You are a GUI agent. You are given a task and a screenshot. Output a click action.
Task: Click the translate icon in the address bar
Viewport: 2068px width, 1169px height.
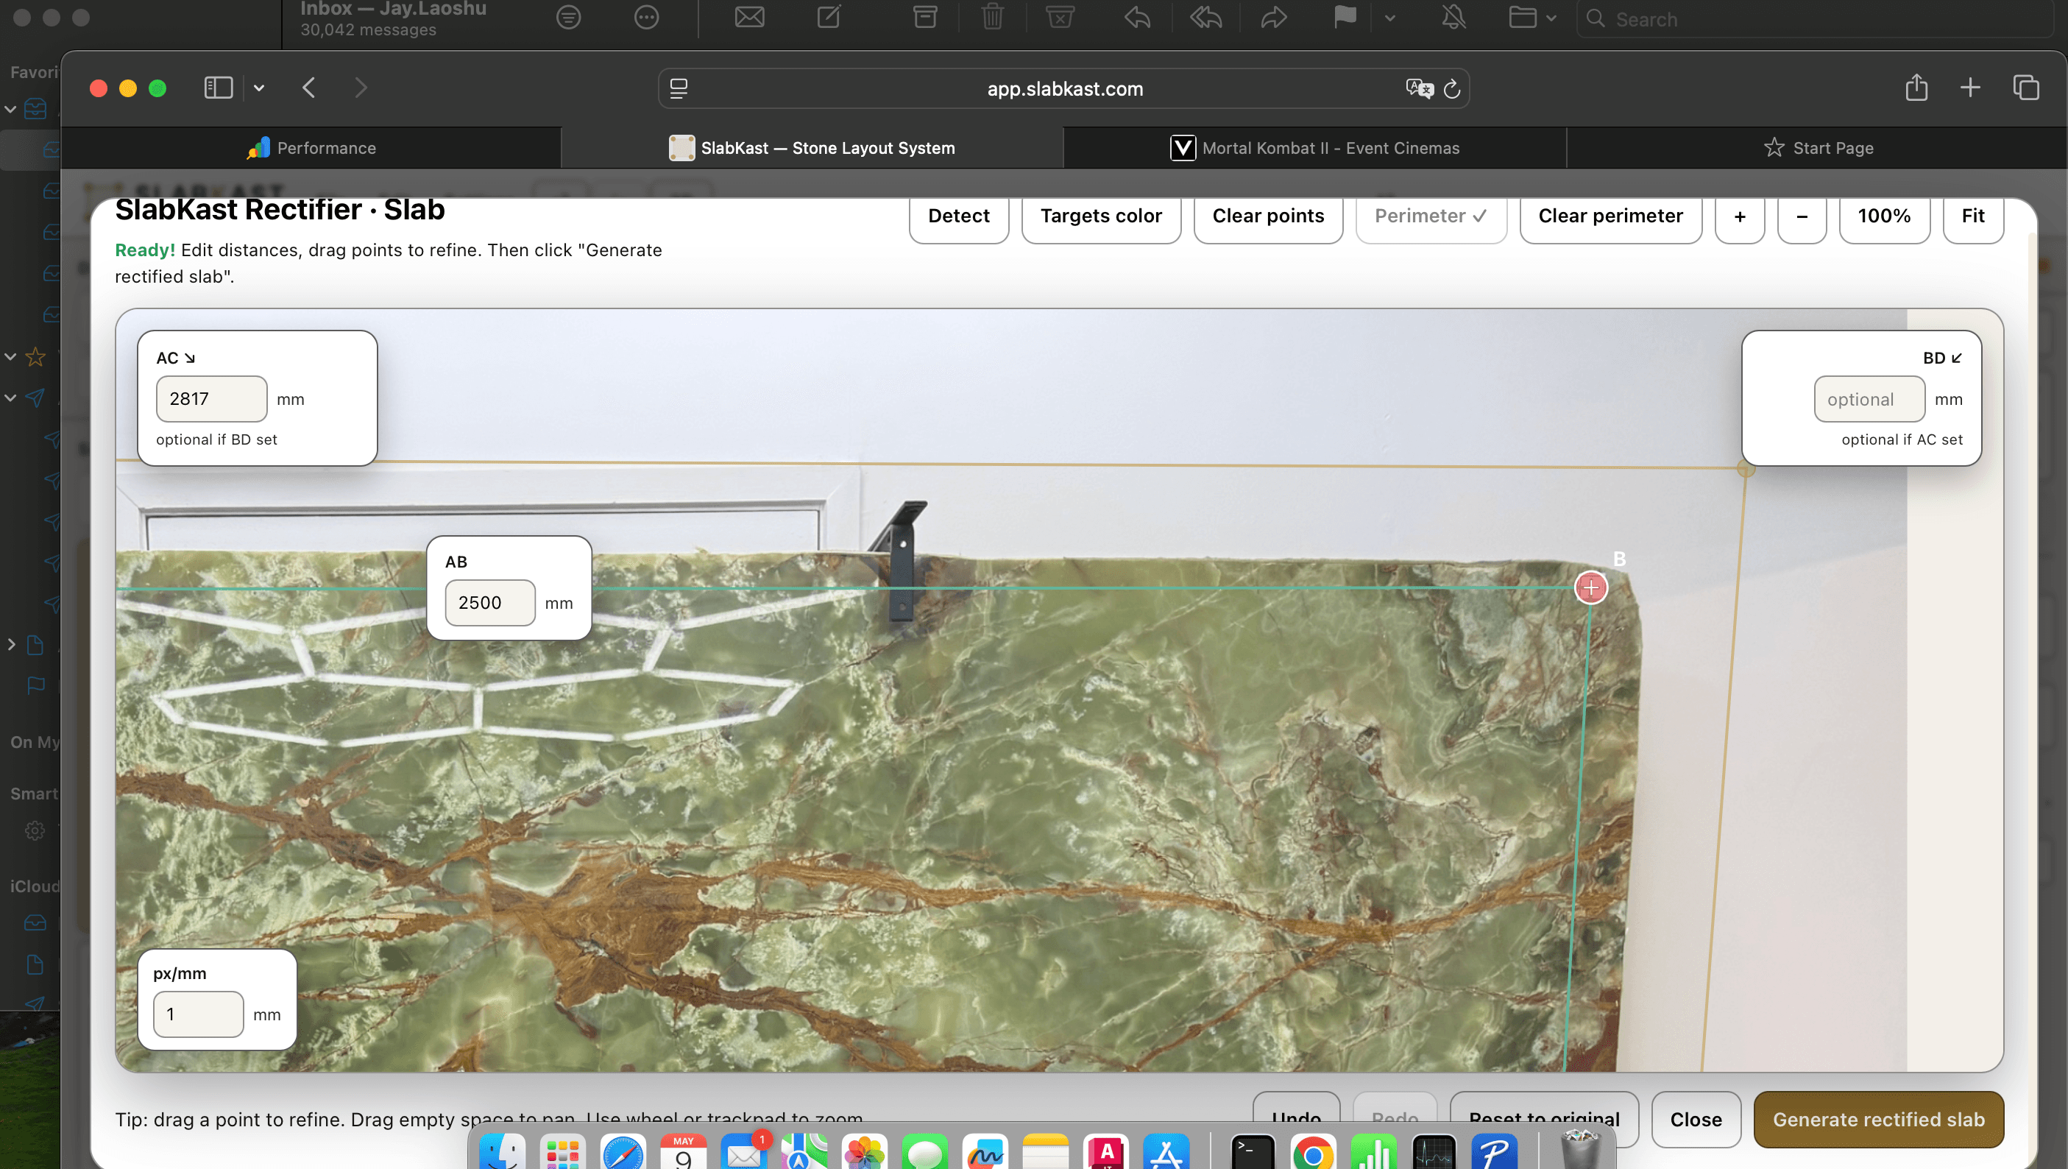tap(1419, 88)
